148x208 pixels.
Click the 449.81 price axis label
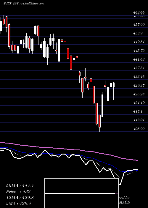(x=139, y=42)
